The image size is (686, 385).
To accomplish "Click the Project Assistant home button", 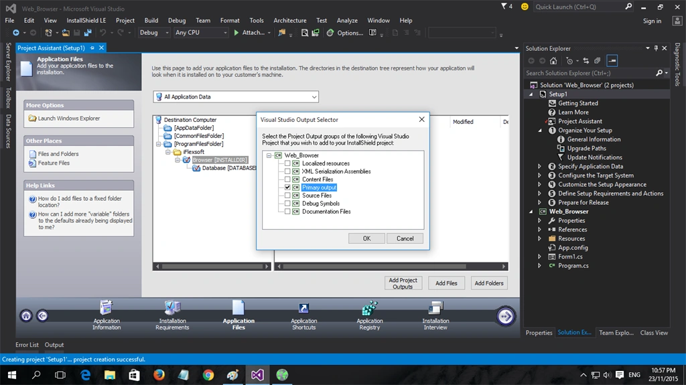I will [26, 316].
